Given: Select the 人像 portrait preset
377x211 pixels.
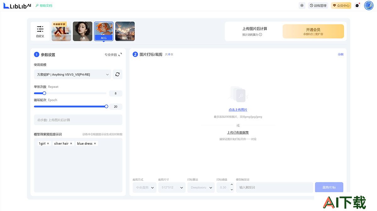Looking at the screenshot, I should (x=83, y=31).
